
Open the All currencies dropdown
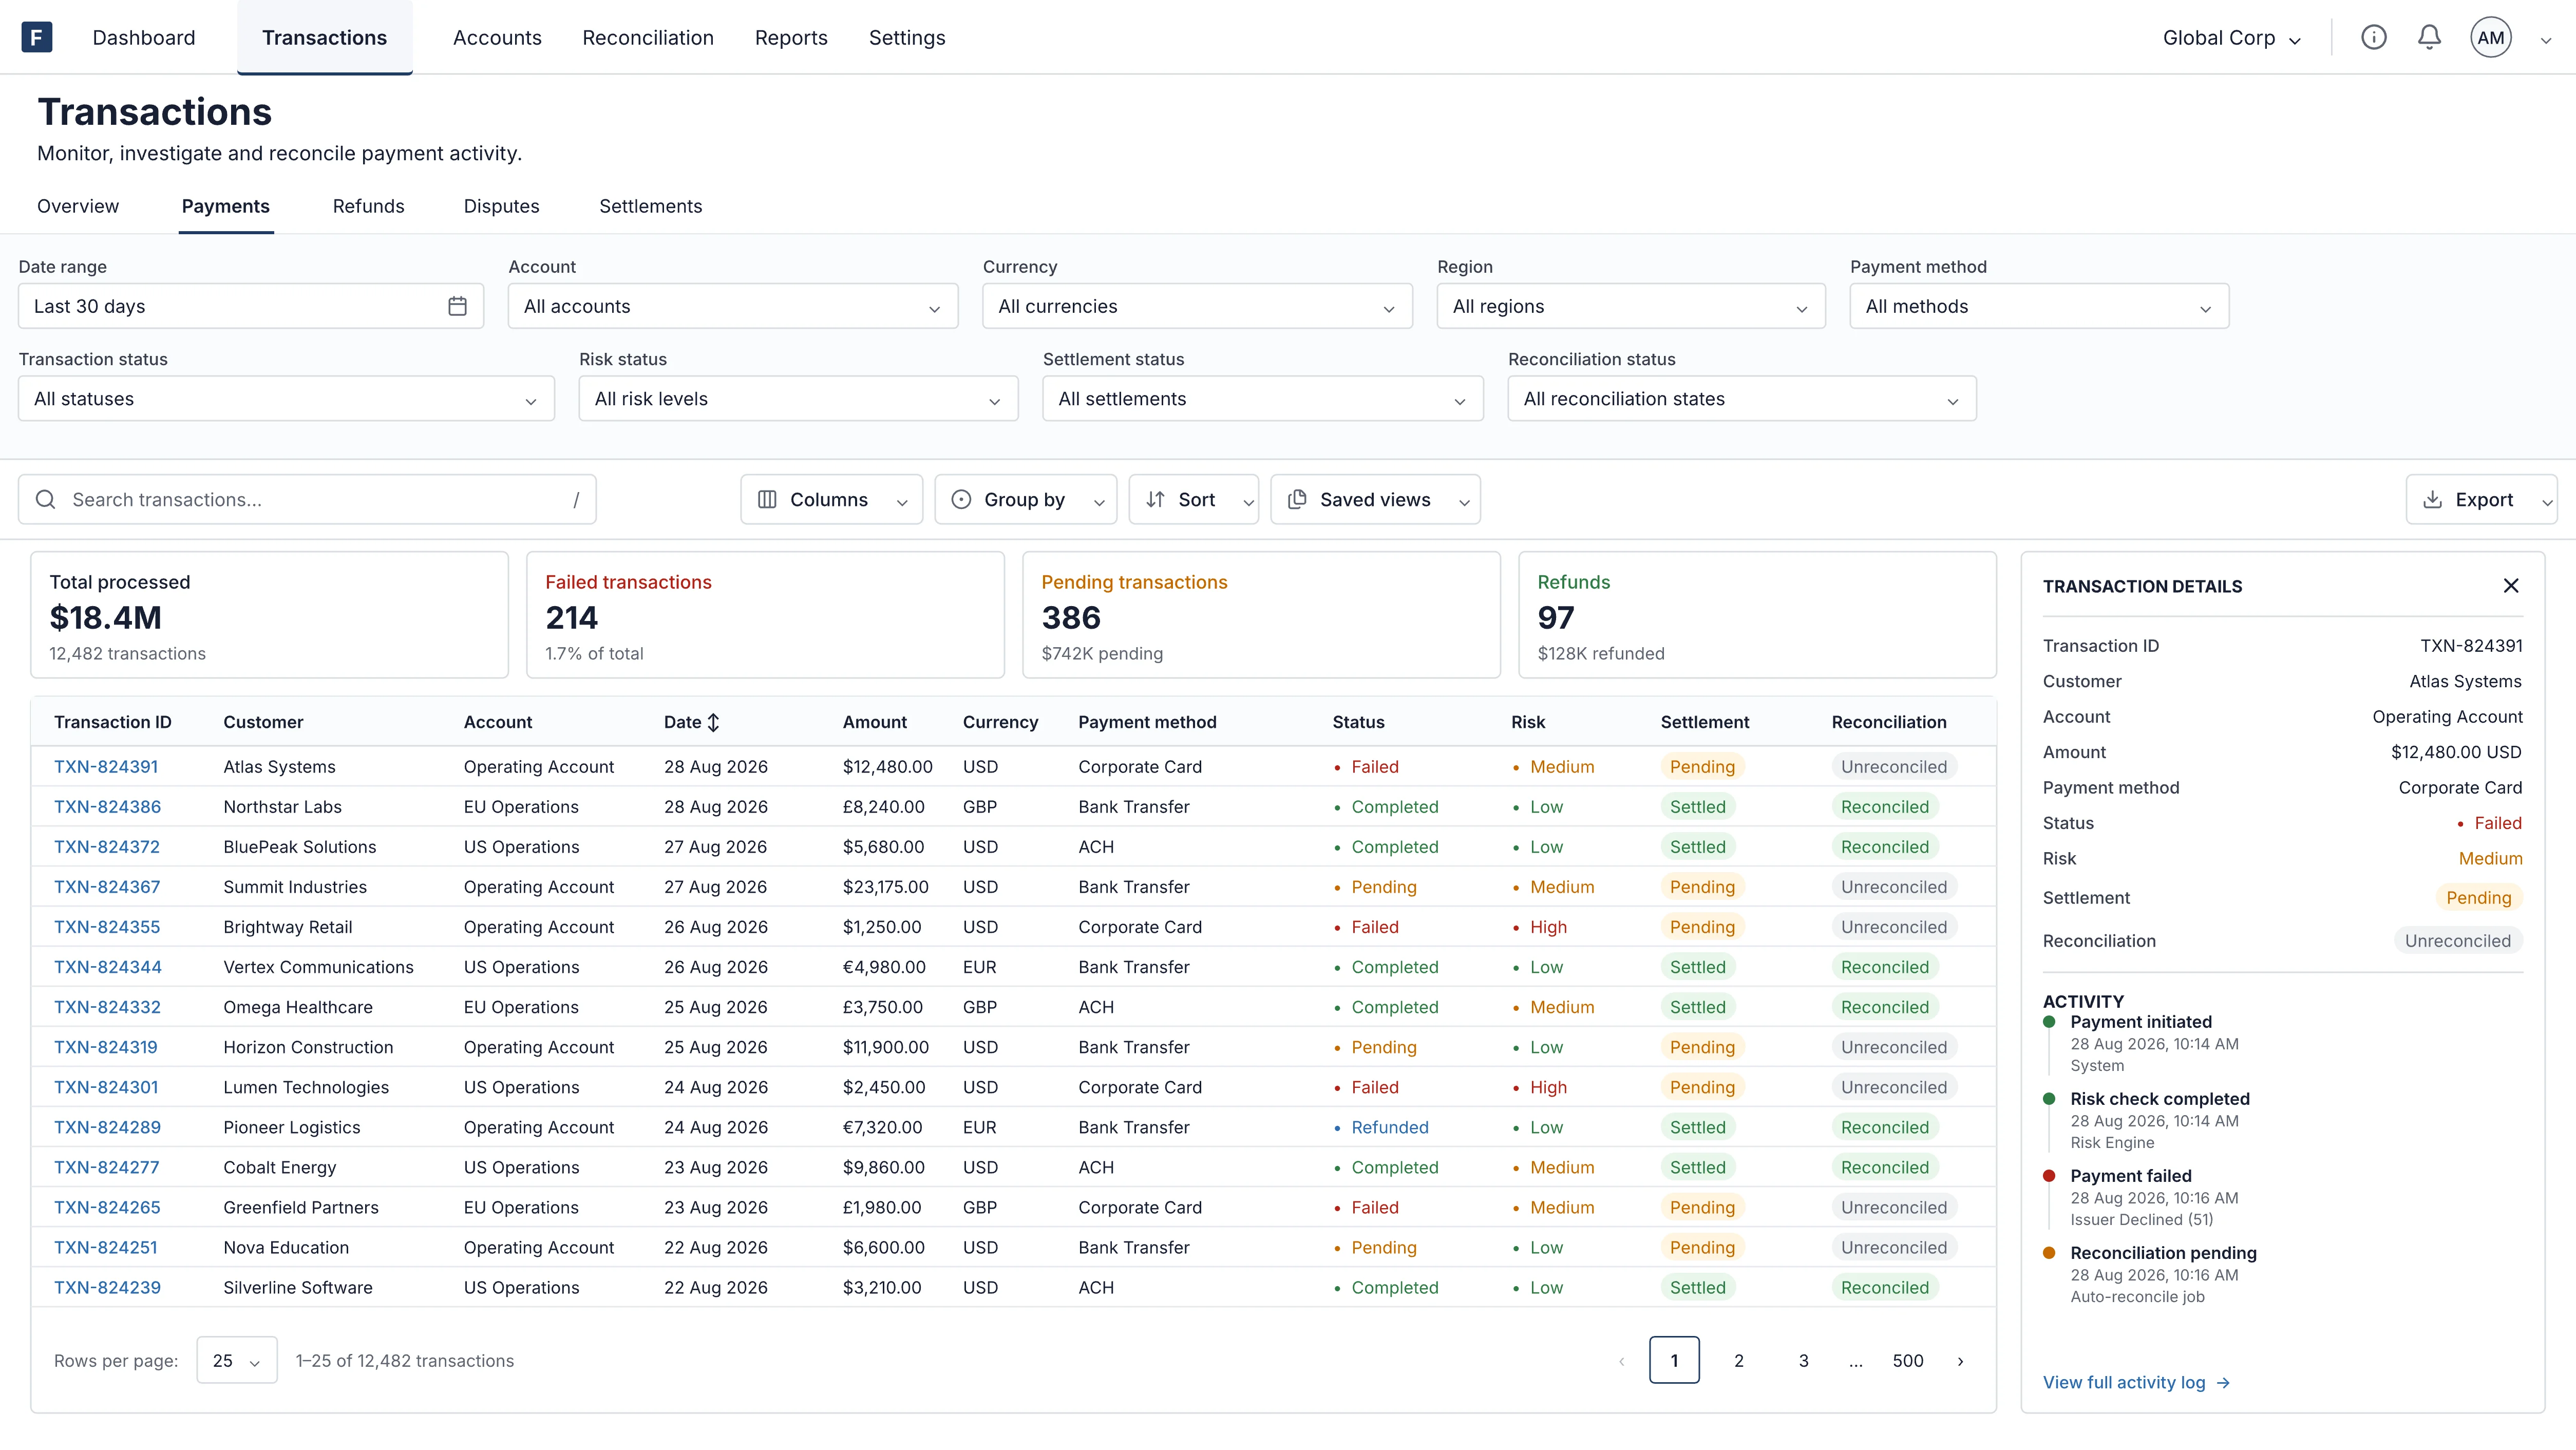point(1197,306)
